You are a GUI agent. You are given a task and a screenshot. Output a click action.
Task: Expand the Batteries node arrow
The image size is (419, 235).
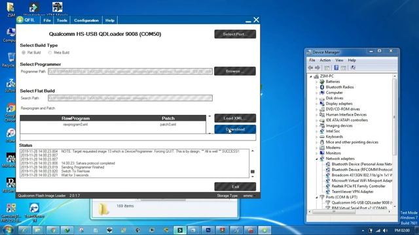(317, 82)
